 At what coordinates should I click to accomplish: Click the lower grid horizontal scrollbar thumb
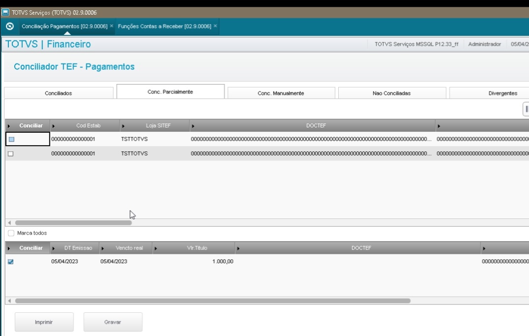pyautogui.click(x=213, y=301)
